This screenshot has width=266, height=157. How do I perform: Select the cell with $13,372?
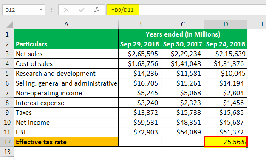pos(140,112)
